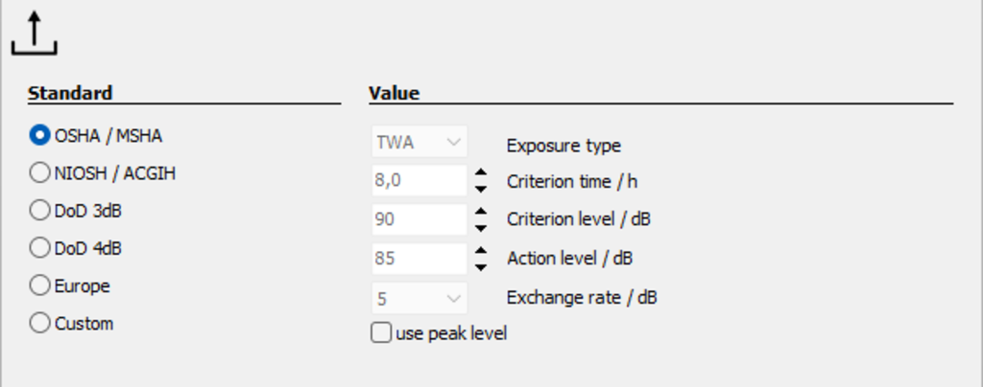Select the Europe standard
The height and width of the screenshot is (387, 983).
pyautogui.click(x=69, y=285)
